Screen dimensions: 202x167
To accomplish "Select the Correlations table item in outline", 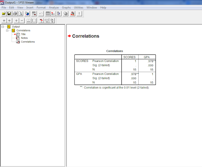I will coord(28,42).
